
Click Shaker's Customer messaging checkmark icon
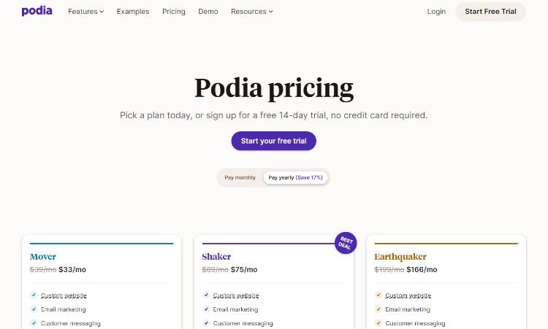pos(206,323)
